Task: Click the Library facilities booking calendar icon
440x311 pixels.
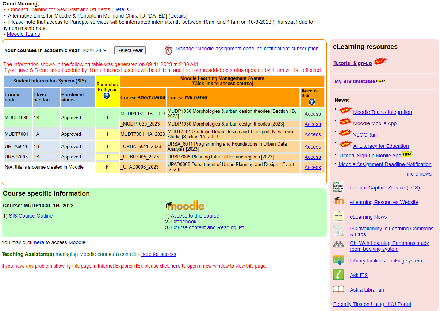Action: click(338, 260)
